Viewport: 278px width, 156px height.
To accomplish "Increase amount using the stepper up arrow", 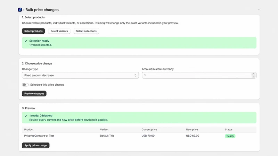I will pyautogui.click(x=253, y=74).
